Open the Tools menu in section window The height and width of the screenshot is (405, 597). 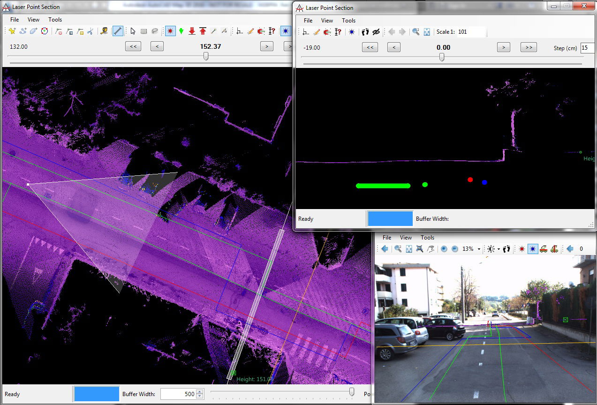click(348, 21)
